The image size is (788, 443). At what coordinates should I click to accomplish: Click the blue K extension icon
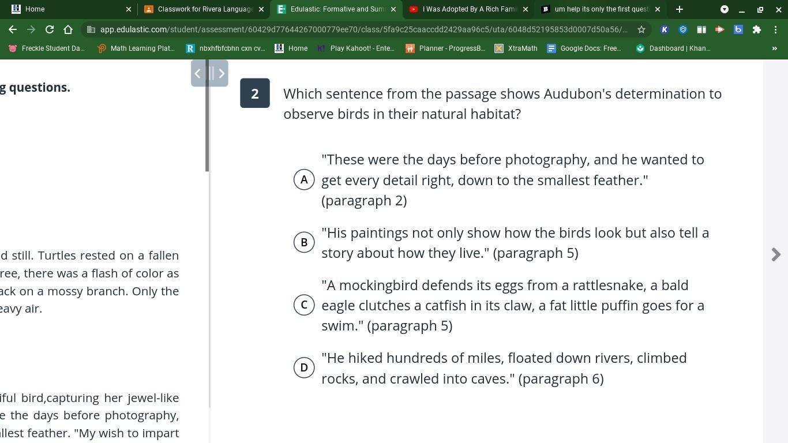point(665,29)
